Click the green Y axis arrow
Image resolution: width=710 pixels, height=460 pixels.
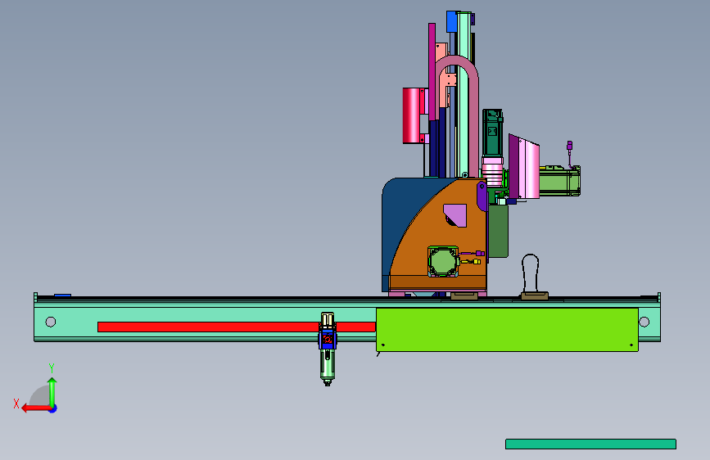(x=52, y=392)
